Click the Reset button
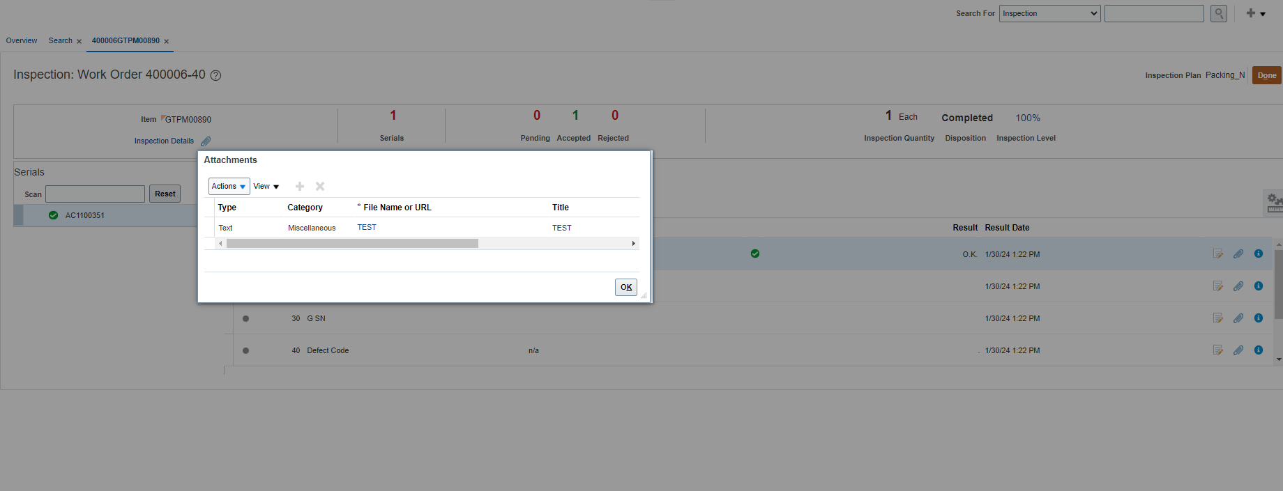The image size is (1283, 491). click(165, 194)
